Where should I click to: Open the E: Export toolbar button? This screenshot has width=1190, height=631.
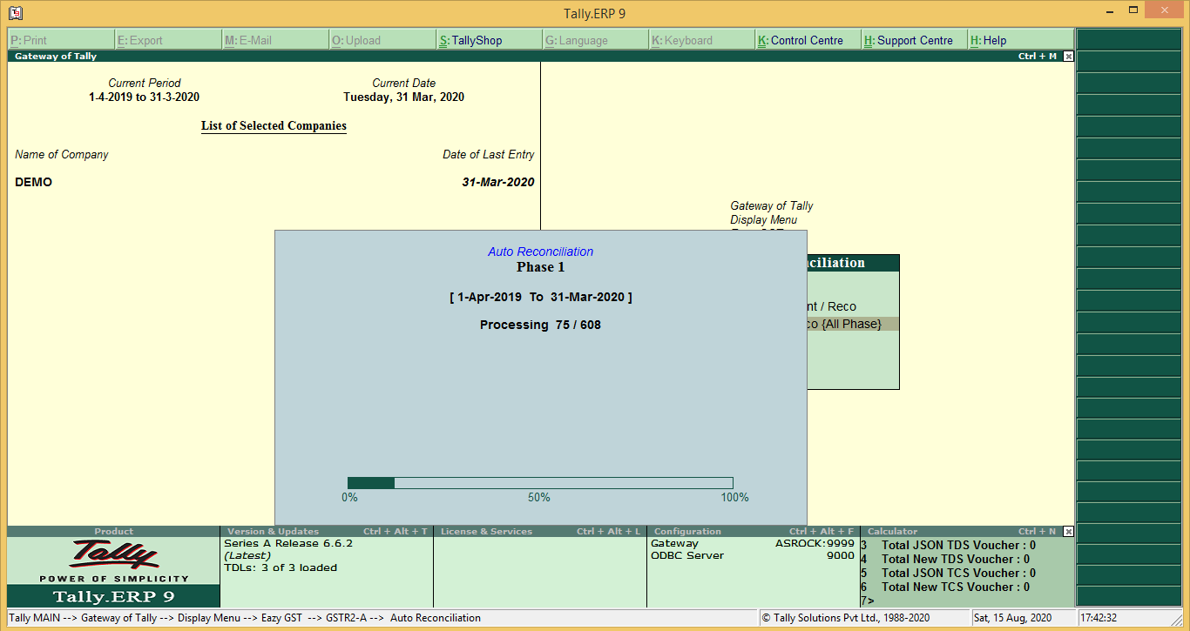[168, 40]
